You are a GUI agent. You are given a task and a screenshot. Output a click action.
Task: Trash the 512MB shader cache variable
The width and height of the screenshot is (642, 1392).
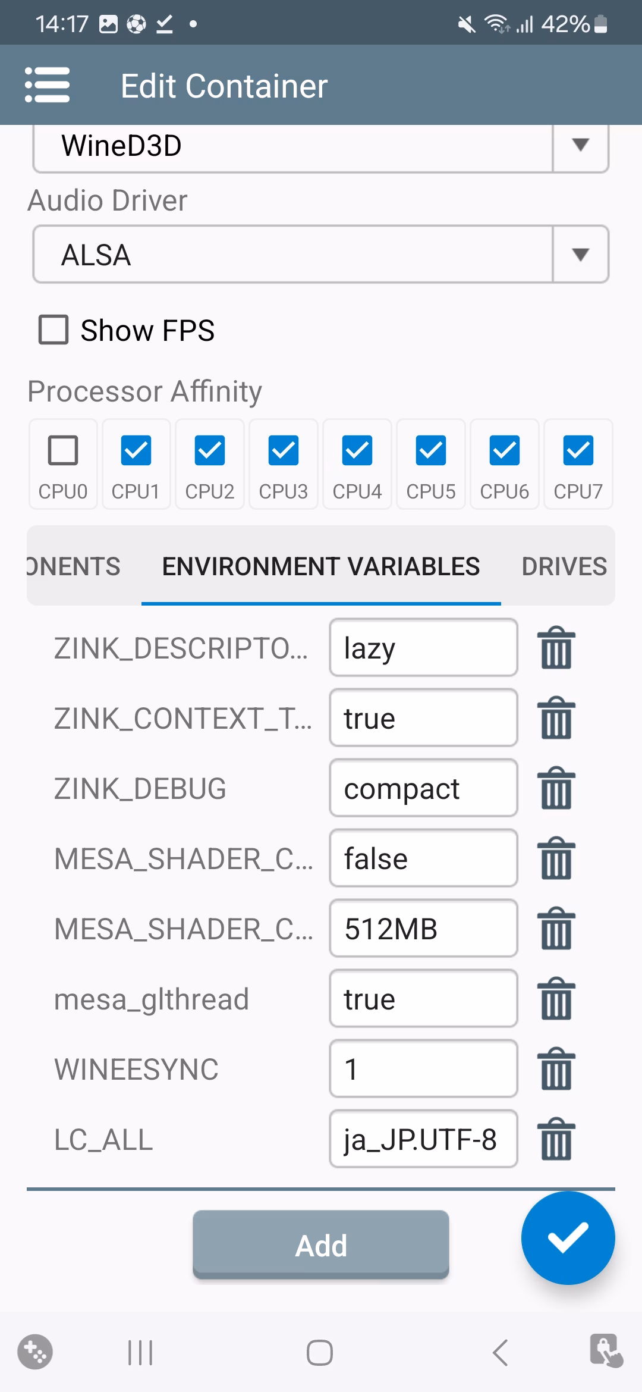(556, 929)
